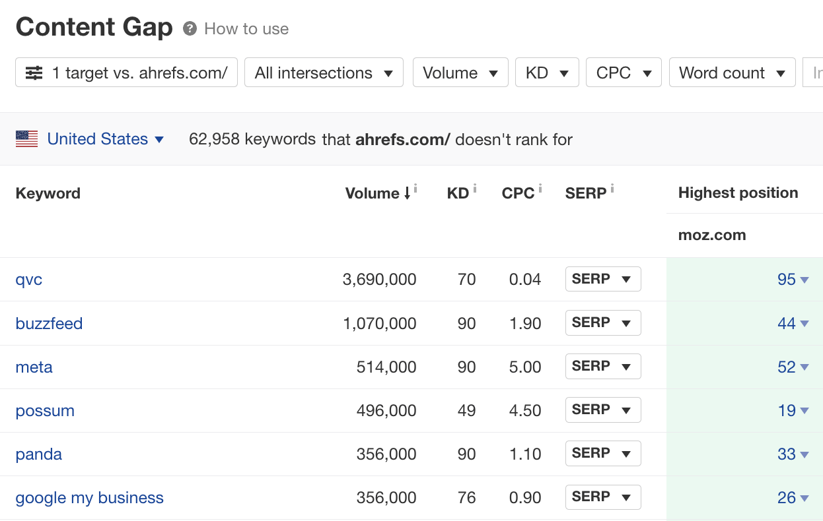Click the United States flag icon

pos(26,138)
